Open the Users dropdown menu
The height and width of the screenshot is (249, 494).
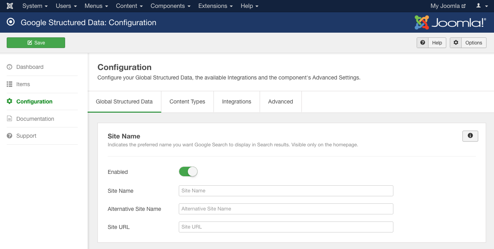66,6
